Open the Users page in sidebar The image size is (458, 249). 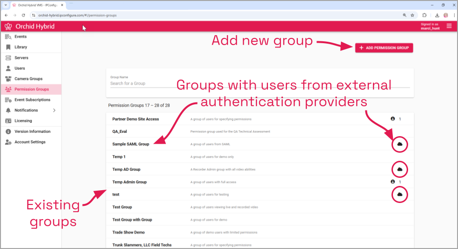click(19, 68)
